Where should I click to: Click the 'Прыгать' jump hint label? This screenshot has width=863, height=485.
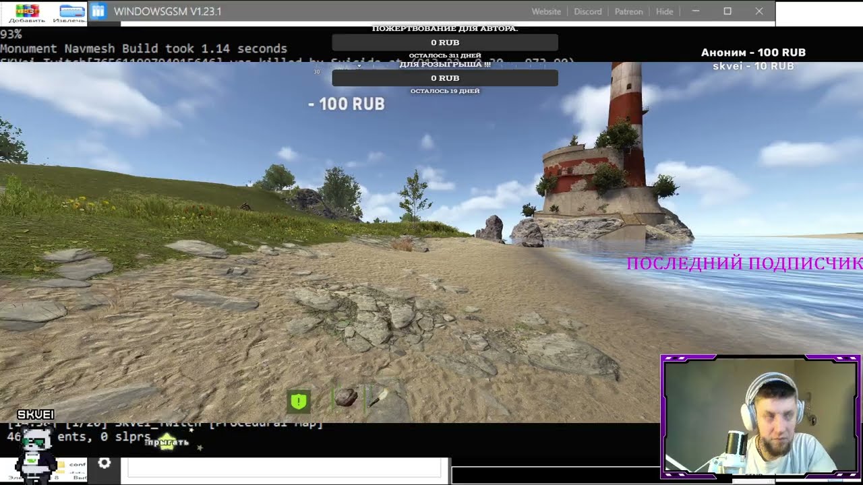tap(167, 443)
